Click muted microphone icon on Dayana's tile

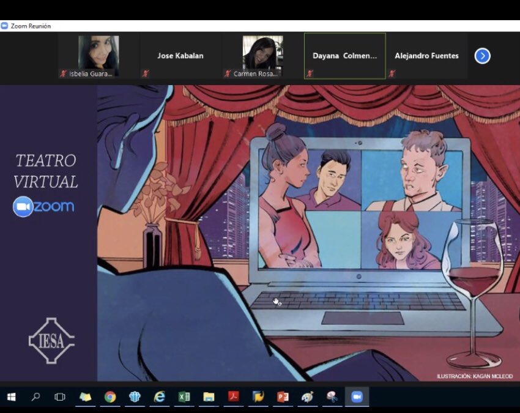[310, 73]
